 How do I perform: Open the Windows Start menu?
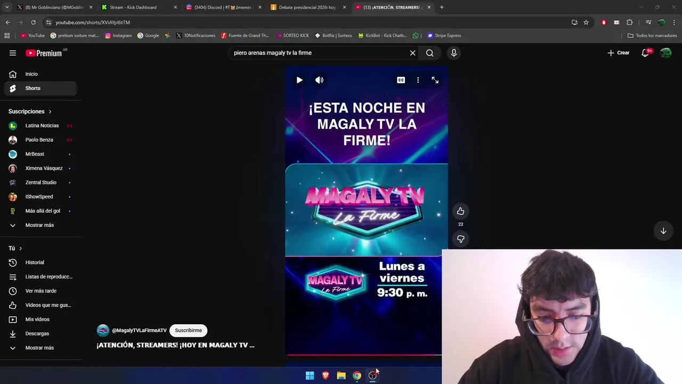(310, 375)
